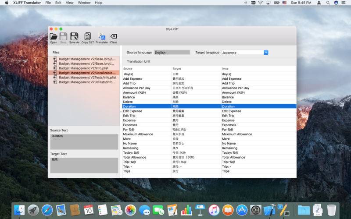Launch Xcode from the dock
Screen dimensions: 351x219
coord(270,210)
